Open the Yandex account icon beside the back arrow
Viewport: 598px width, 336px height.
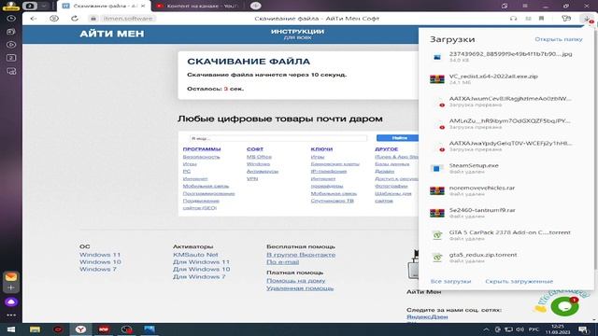(54, 19)
